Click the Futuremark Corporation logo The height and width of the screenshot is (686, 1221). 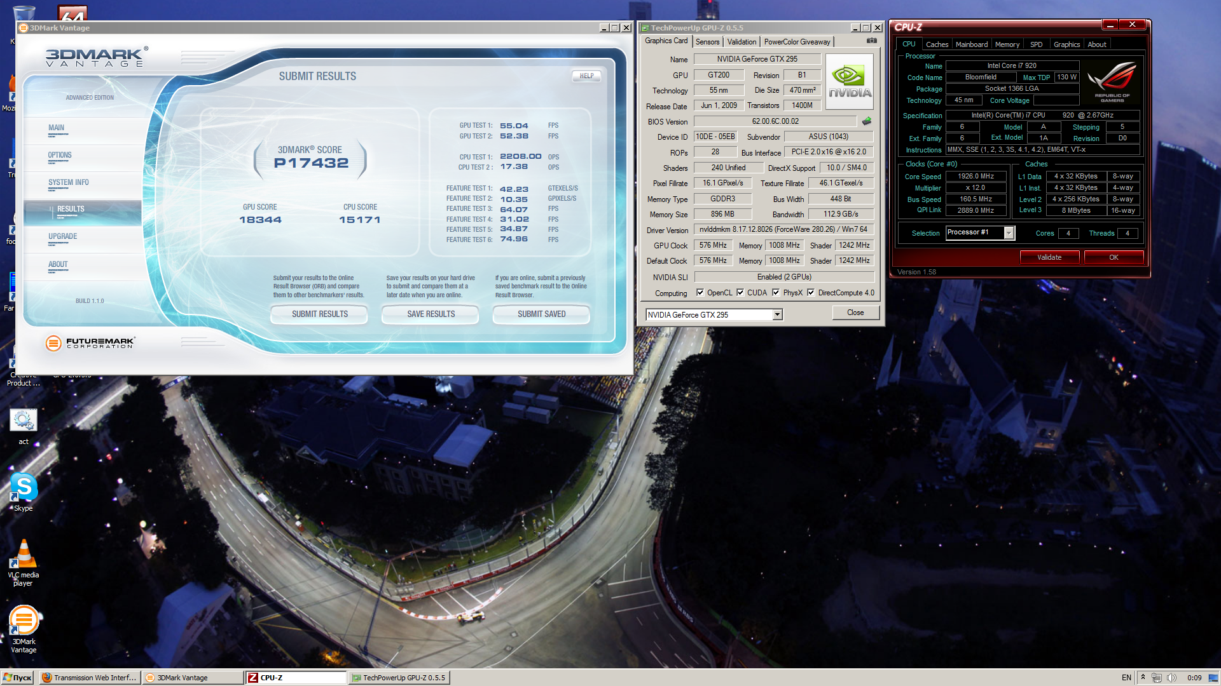(90, 343)
